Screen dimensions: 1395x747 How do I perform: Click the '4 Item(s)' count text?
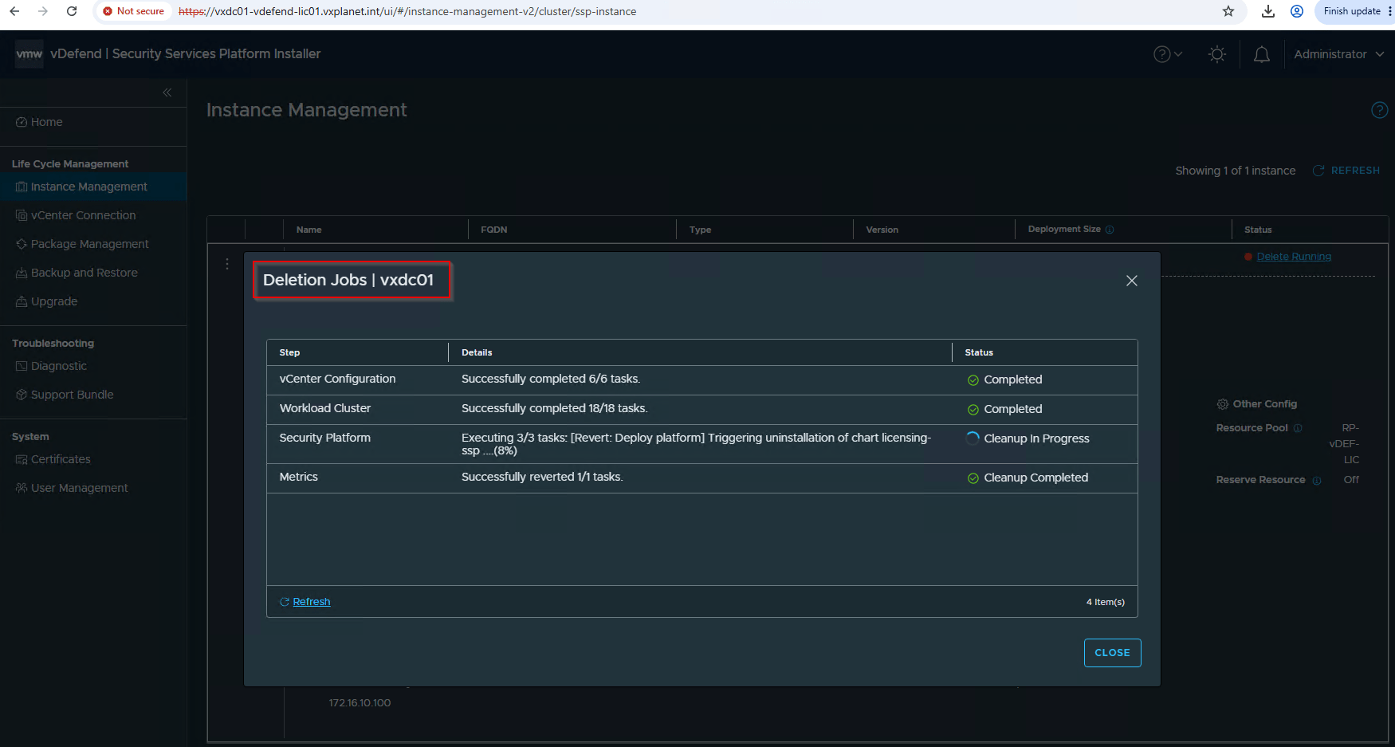click(1106, 602)
